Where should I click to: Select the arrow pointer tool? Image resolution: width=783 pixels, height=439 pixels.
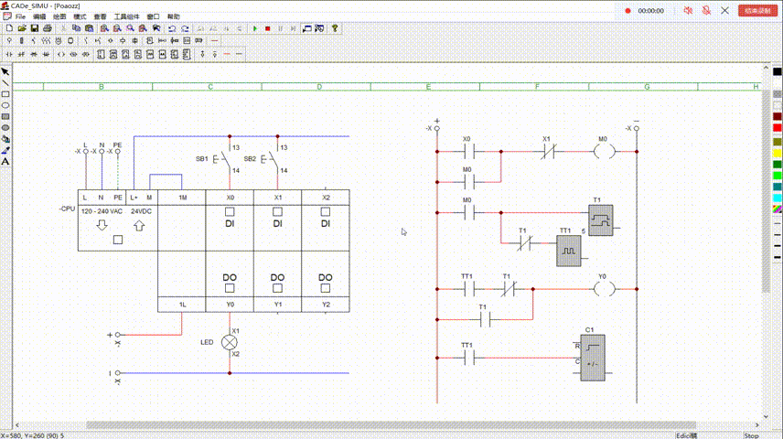(5, 71)
